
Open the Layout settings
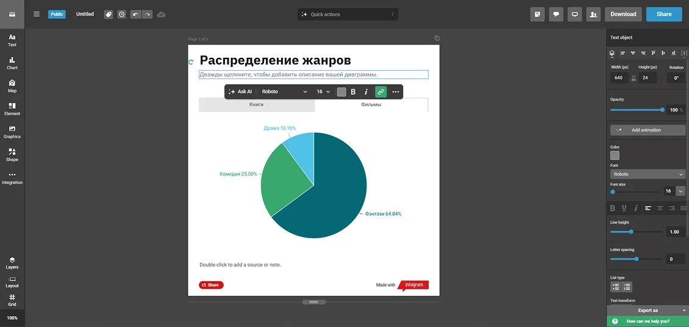pos(12,282)
